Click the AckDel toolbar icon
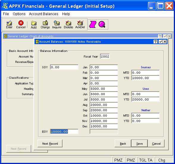The image size is (175, 164). coord(80,24)
